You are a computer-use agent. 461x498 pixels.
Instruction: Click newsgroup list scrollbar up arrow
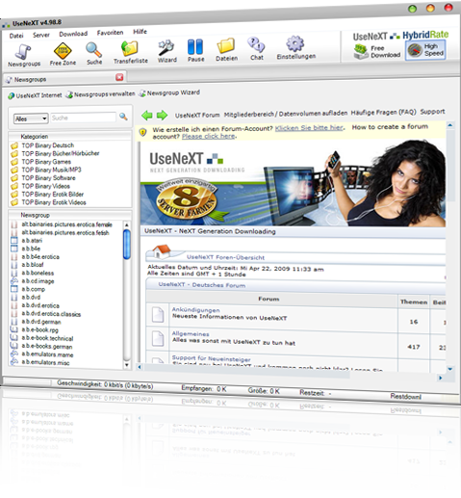[x=127, y=224]
